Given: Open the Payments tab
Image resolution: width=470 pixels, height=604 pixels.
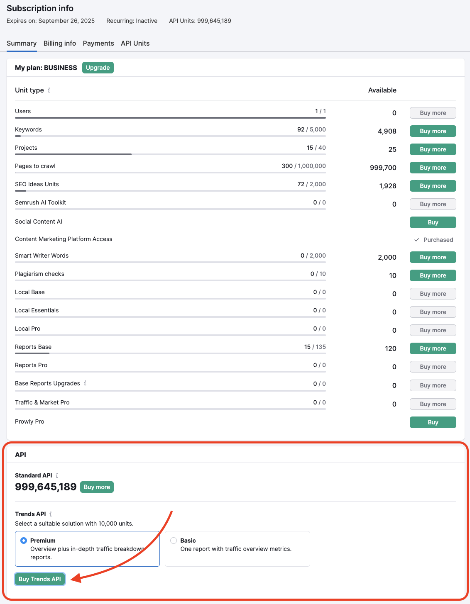Looking at the screenshot, I should pos(98,43).
